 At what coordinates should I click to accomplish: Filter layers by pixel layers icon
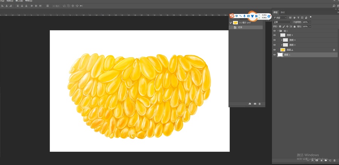coord(290,17)
